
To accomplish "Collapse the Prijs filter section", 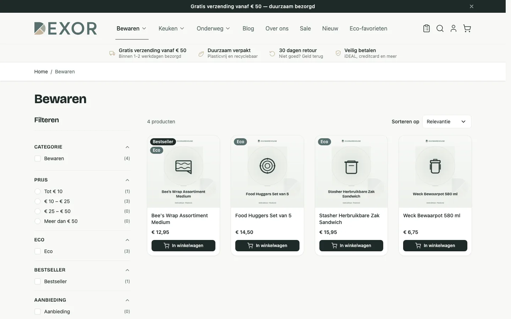I will coord(127,180).
